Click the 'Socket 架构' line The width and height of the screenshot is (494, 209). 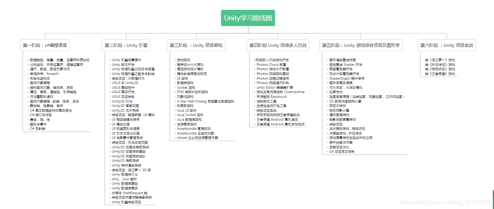tap(185, 88)
